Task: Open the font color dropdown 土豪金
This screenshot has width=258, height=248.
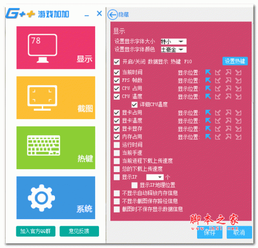Action: [x=174, y=50]
